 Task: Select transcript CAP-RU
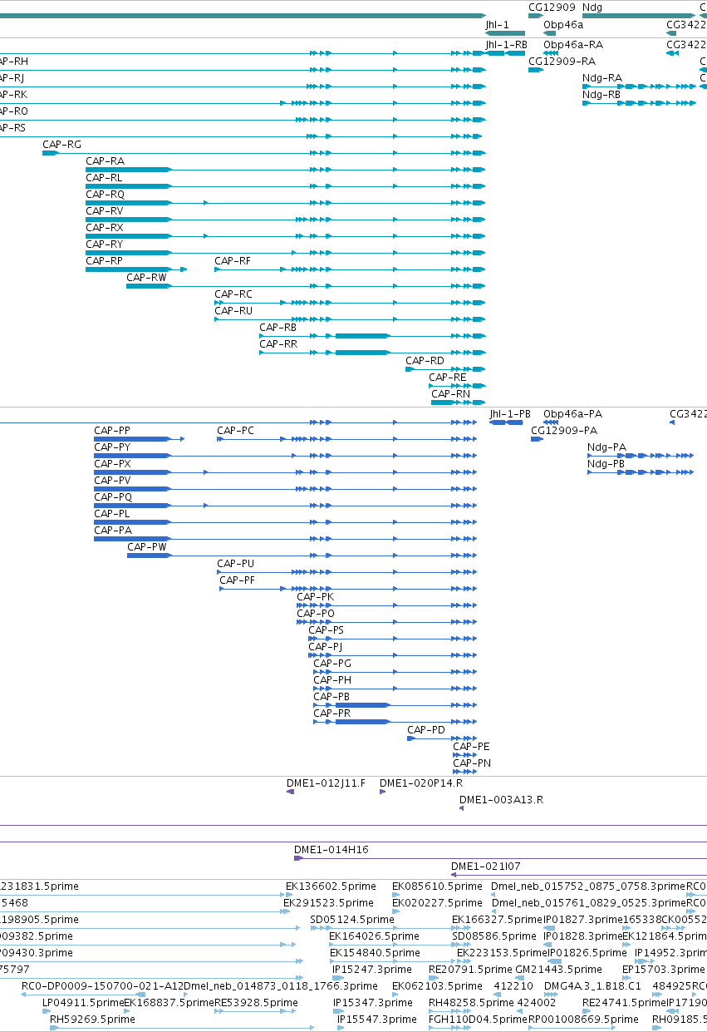(x=233, y=310)
